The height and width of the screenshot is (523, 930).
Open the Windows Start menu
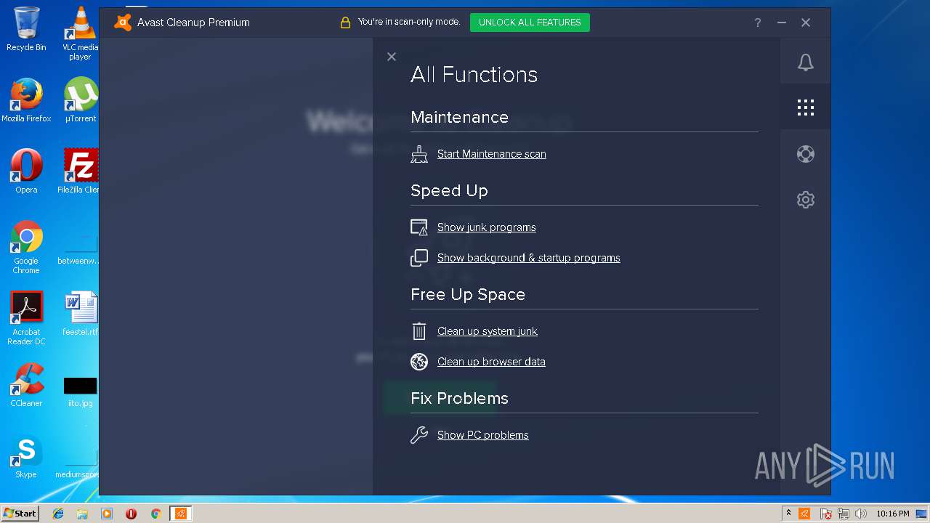pos(20,513)
